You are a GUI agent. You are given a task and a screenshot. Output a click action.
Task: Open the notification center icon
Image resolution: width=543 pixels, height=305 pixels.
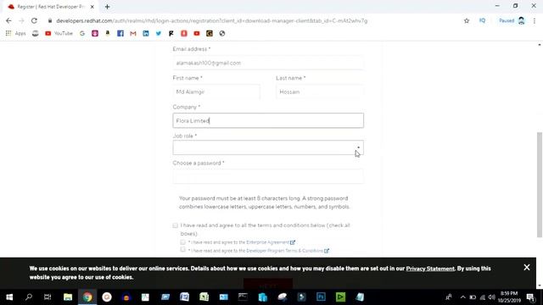531,297
